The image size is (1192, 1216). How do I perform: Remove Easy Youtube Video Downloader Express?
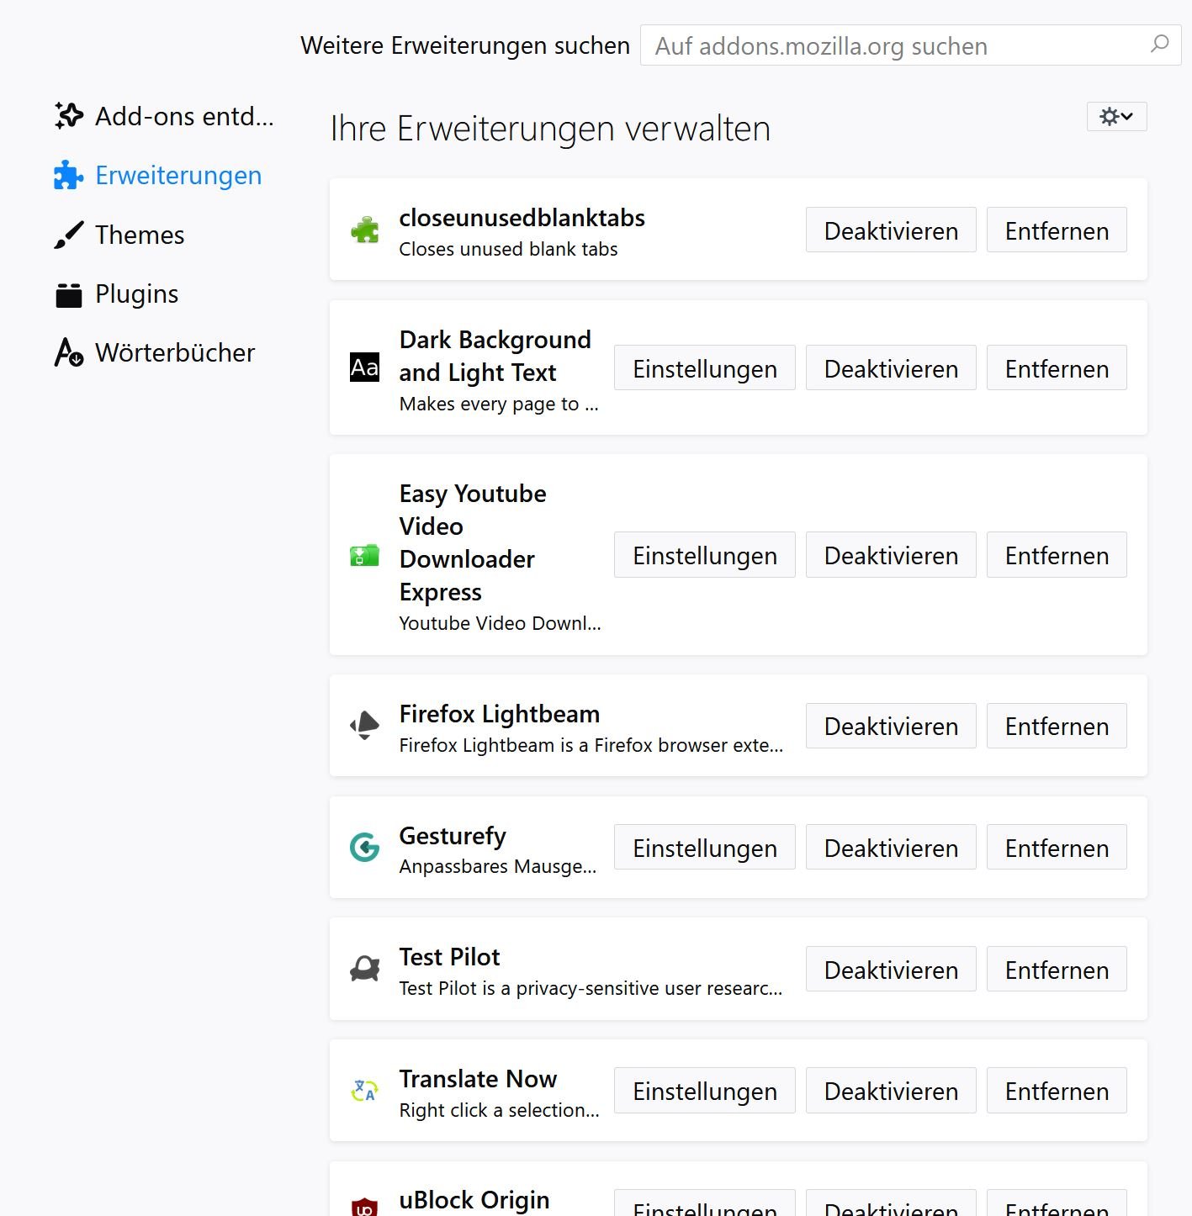1056,555
